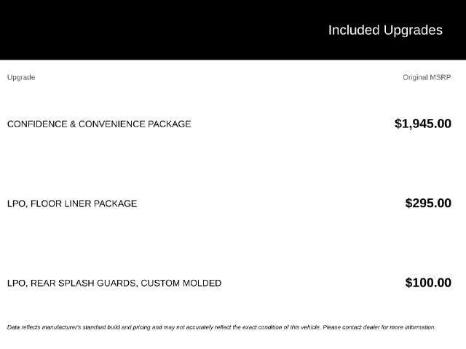The image size is (466, 349).
Task: Click CUSTOM MOLDED text in the last upgrade
Action: coord(181,283)
